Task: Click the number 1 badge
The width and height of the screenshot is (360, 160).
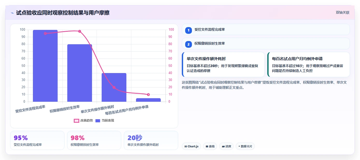Action: point(189,30)
